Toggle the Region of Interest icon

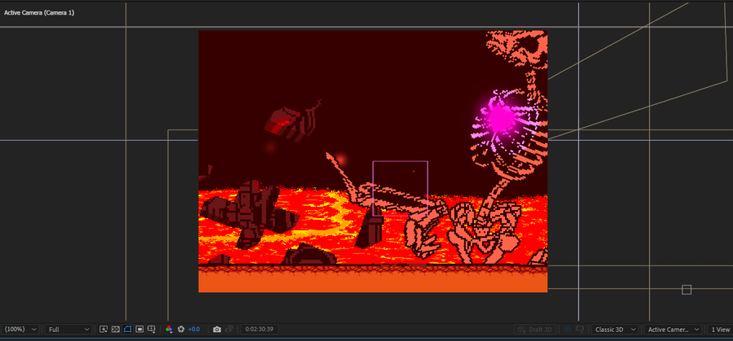[x=139, y=330]
